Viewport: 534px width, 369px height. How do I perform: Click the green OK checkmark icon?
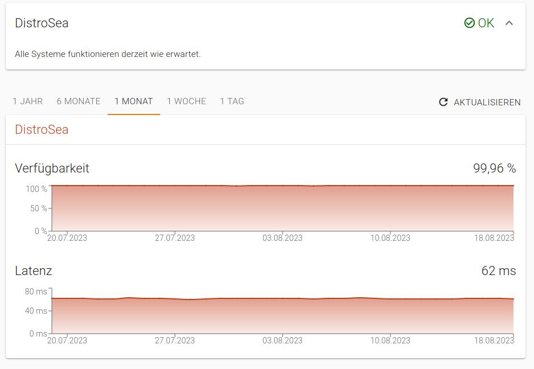coord(469,23)
